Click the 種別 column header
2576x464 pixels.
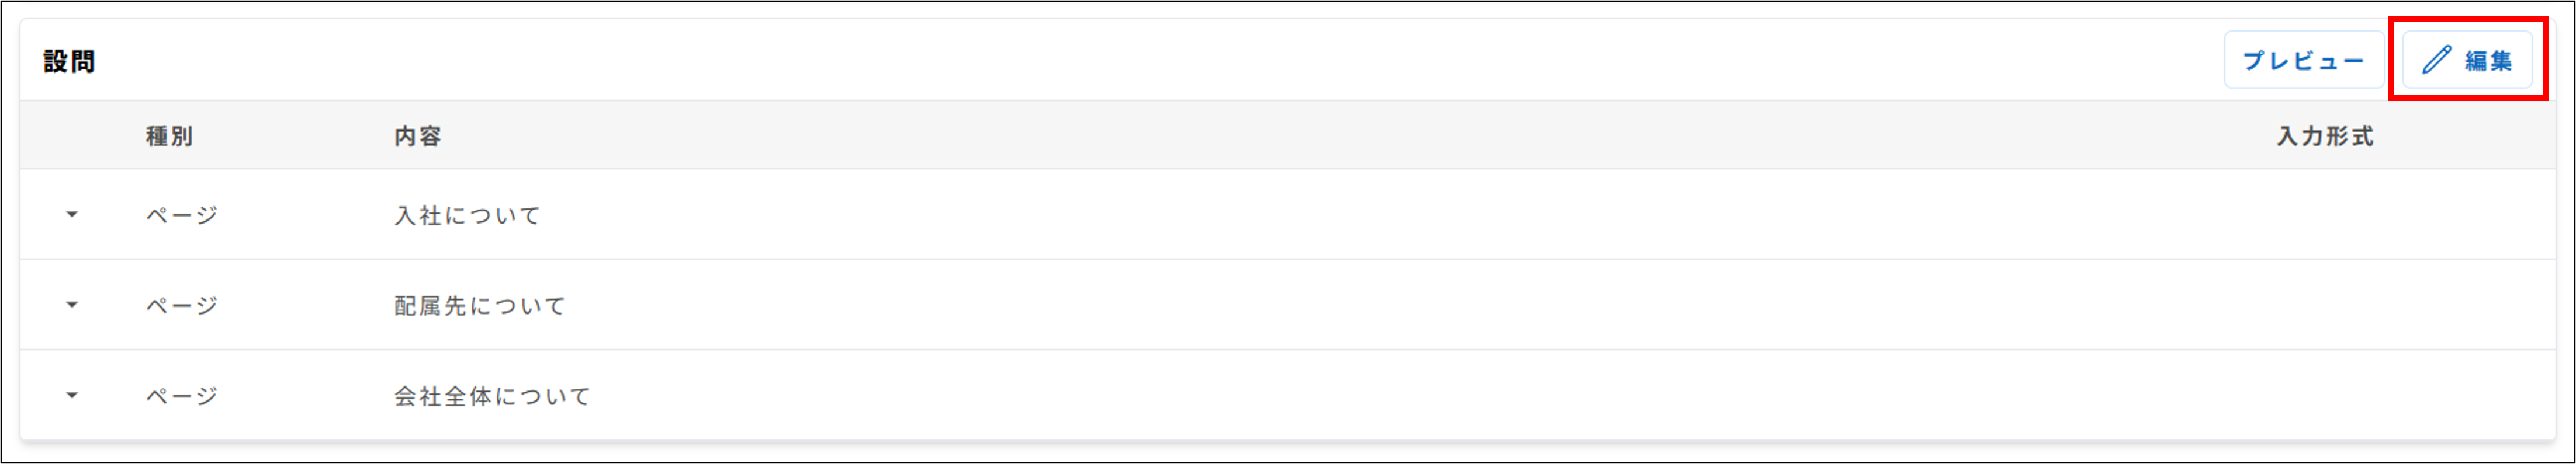pyautogui.click(x=169, y=136)
